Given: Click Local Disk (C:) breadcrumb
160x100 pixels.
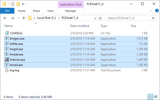Looking at the screenshot, I should tap(46, 18).
